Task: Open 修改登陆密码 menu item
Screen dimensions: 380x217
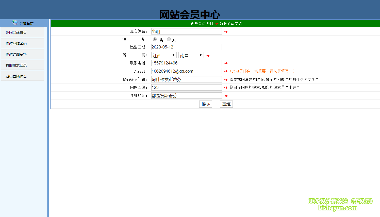Action: coord(16,43)
